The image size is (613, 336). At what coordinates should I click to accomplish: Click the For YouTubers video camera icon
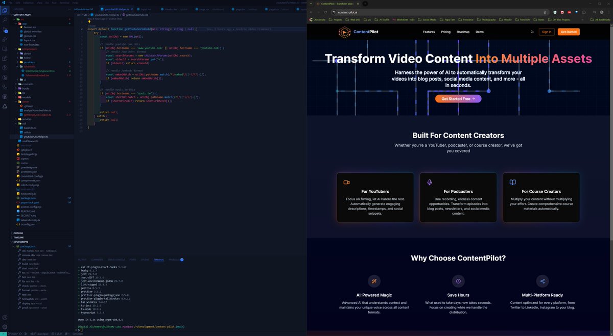point(346,182)
